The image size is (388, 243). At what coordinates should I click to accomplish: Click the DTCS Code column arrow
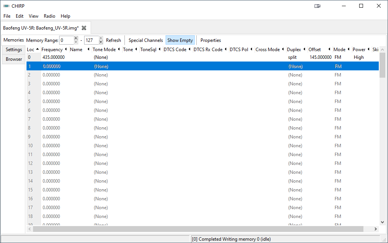(x=189, y=49)
